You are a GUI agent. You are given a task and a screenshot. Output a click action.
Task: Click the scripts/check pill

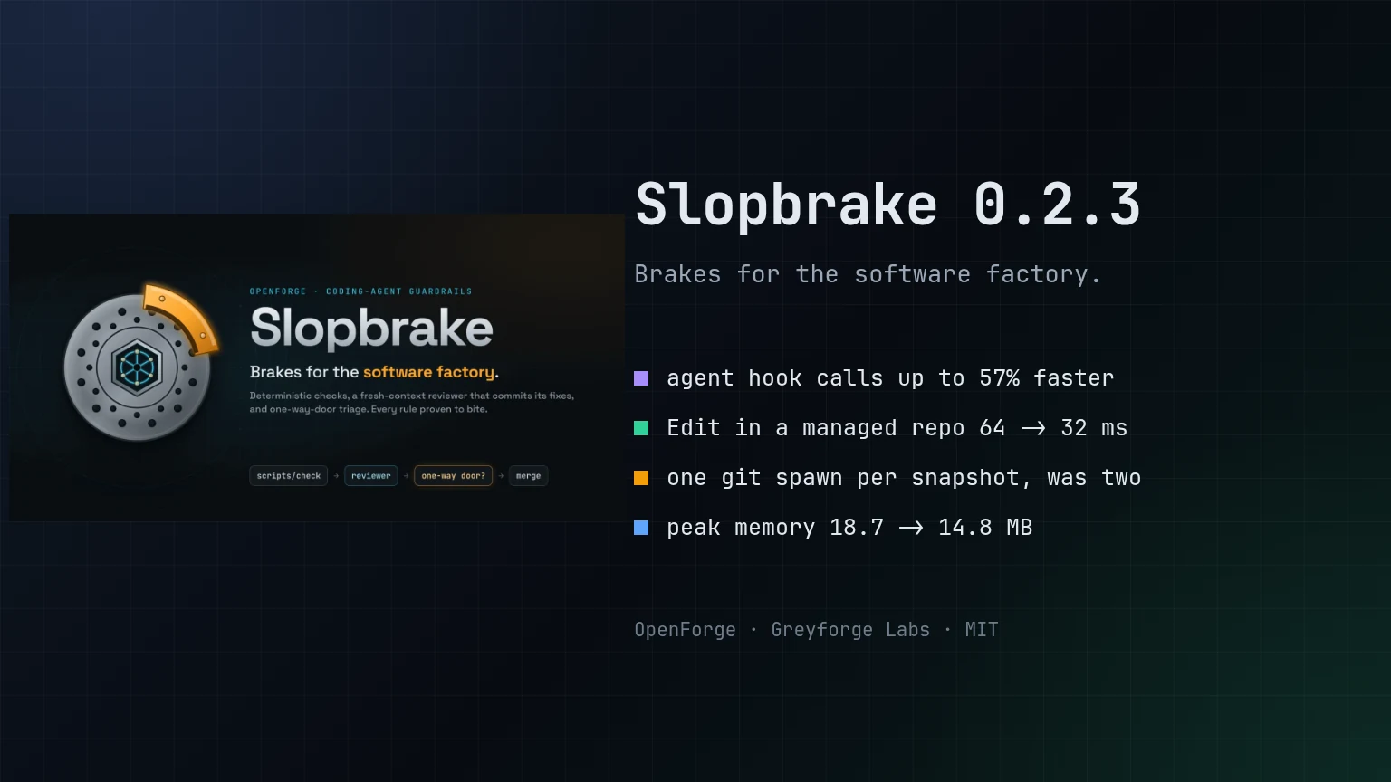coord(289,476)
